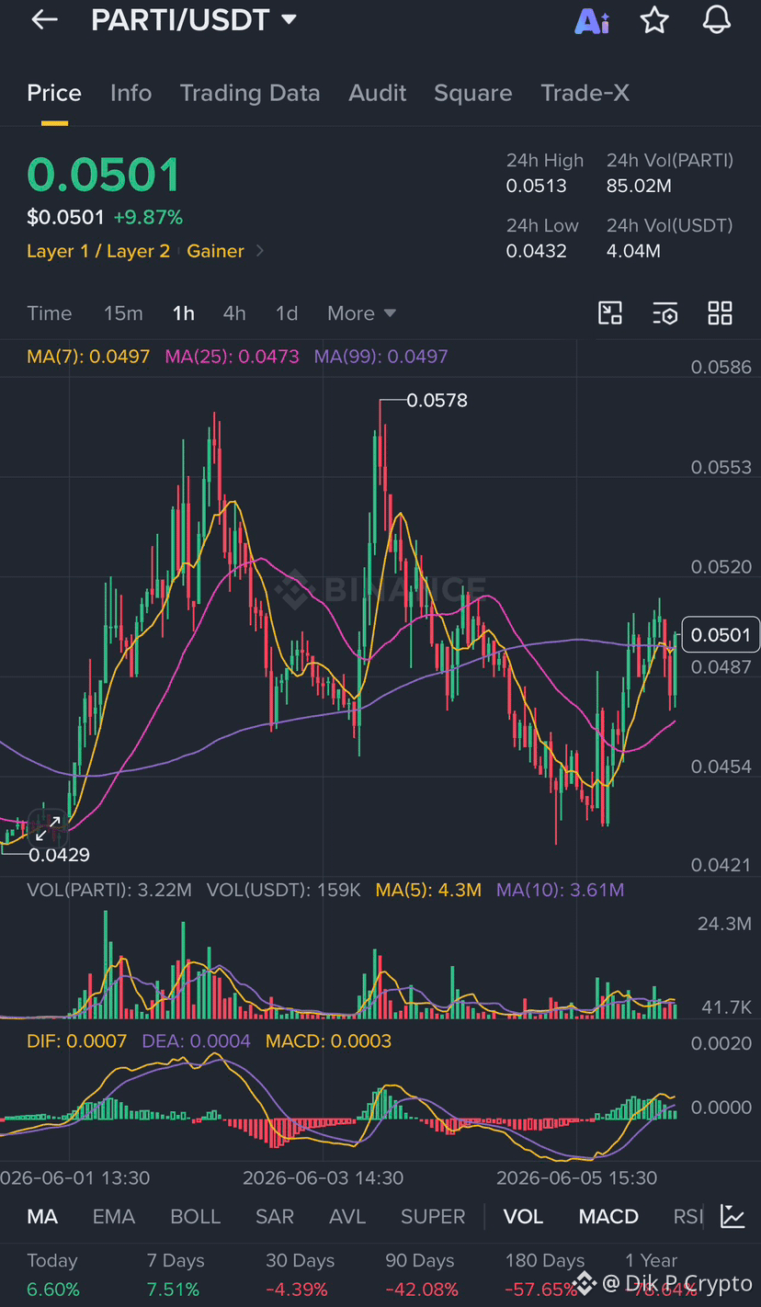Open the Trading Data tab
This screenshot has height=1307, width=761.
pyautogui.click(x=250, y=93)
